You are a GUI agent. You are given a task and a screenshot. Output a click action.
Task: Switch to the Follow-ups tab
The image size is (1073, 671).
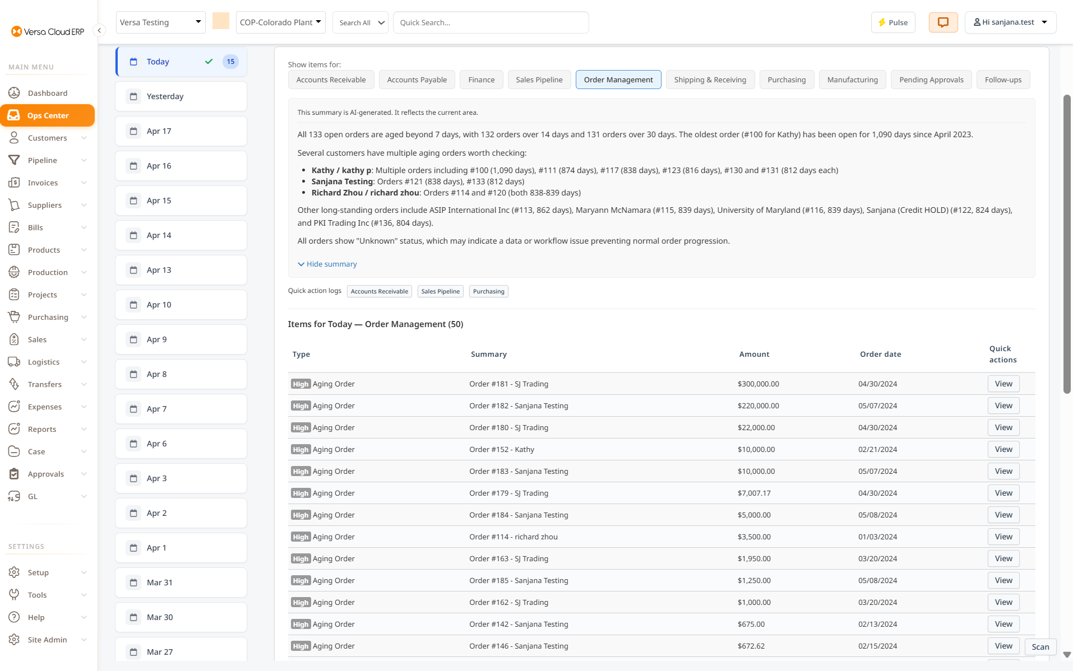[1003, 80]
